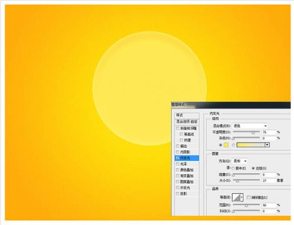
Task: Click the size (大小) slider handle
Action: tap(238, 181)
